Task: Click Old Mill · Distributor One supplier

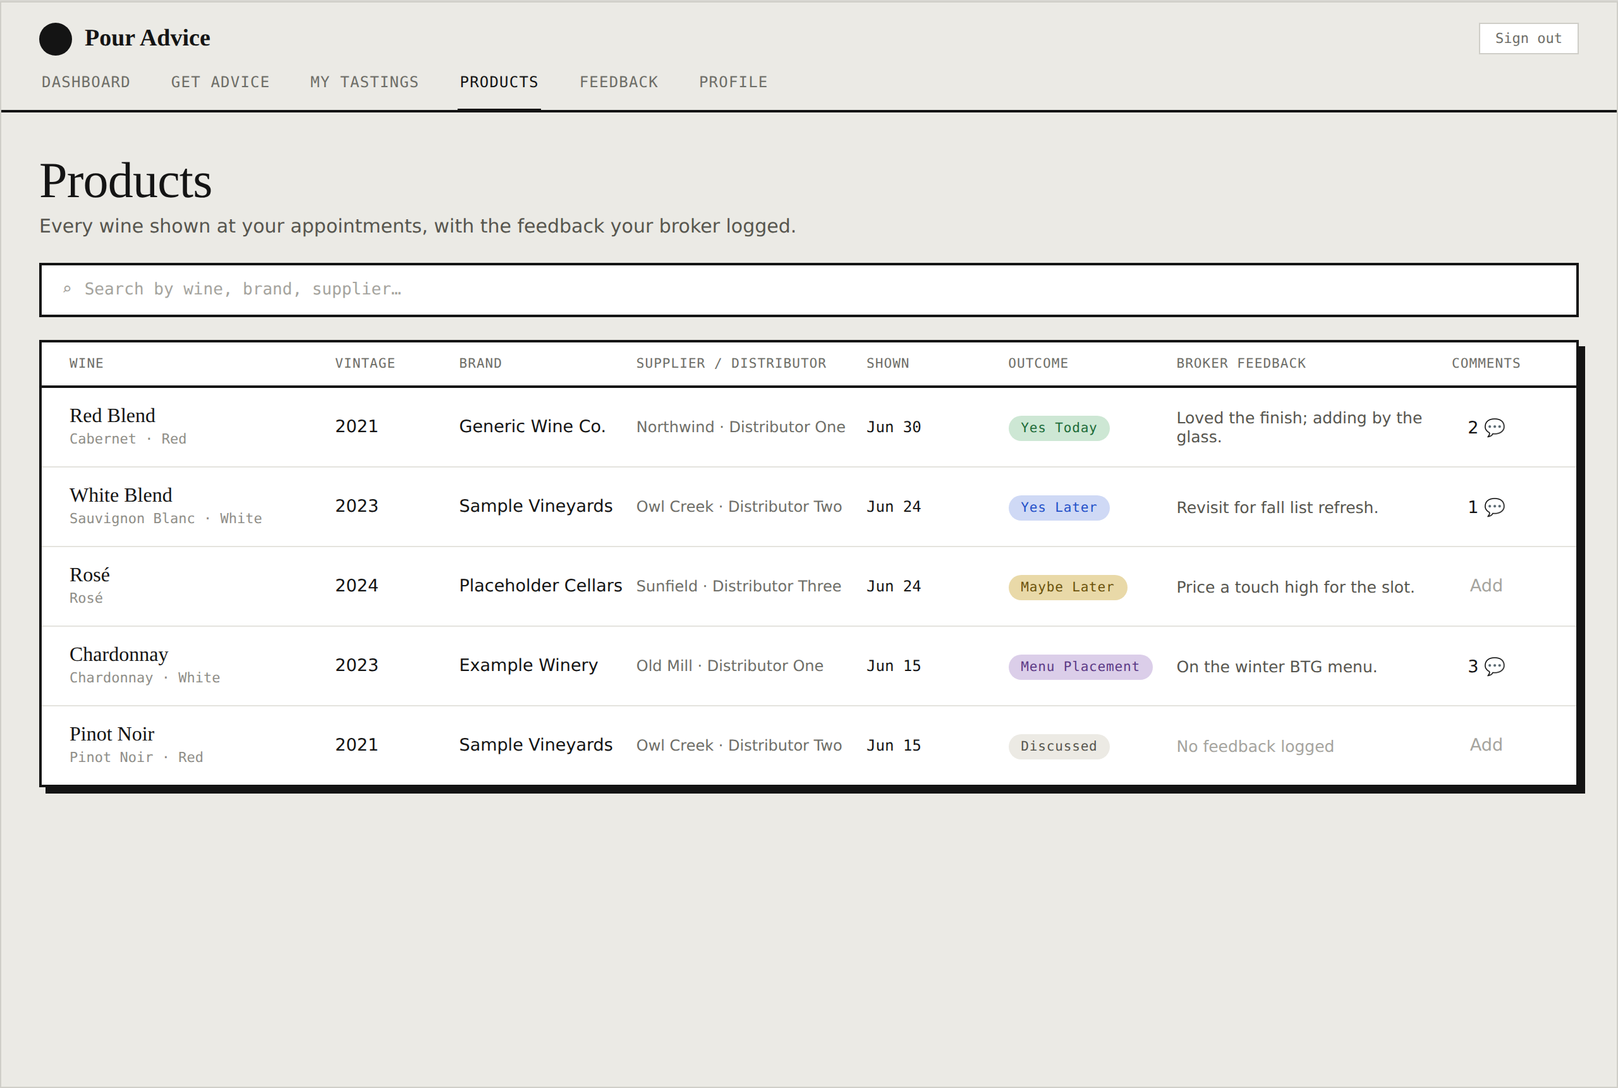Action: (729, 665)
